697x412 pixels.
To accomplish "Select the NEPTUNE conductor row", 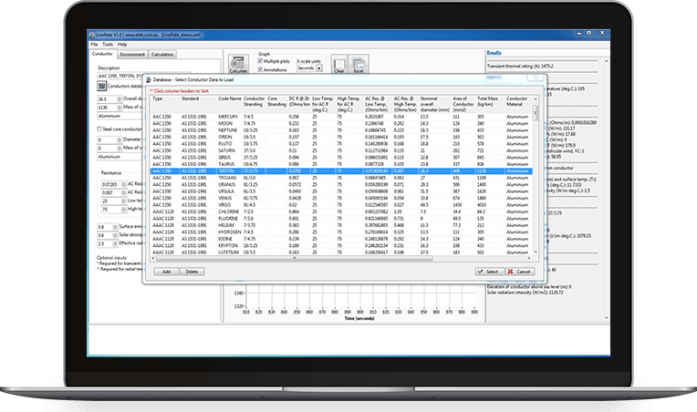I will [341, 130].
